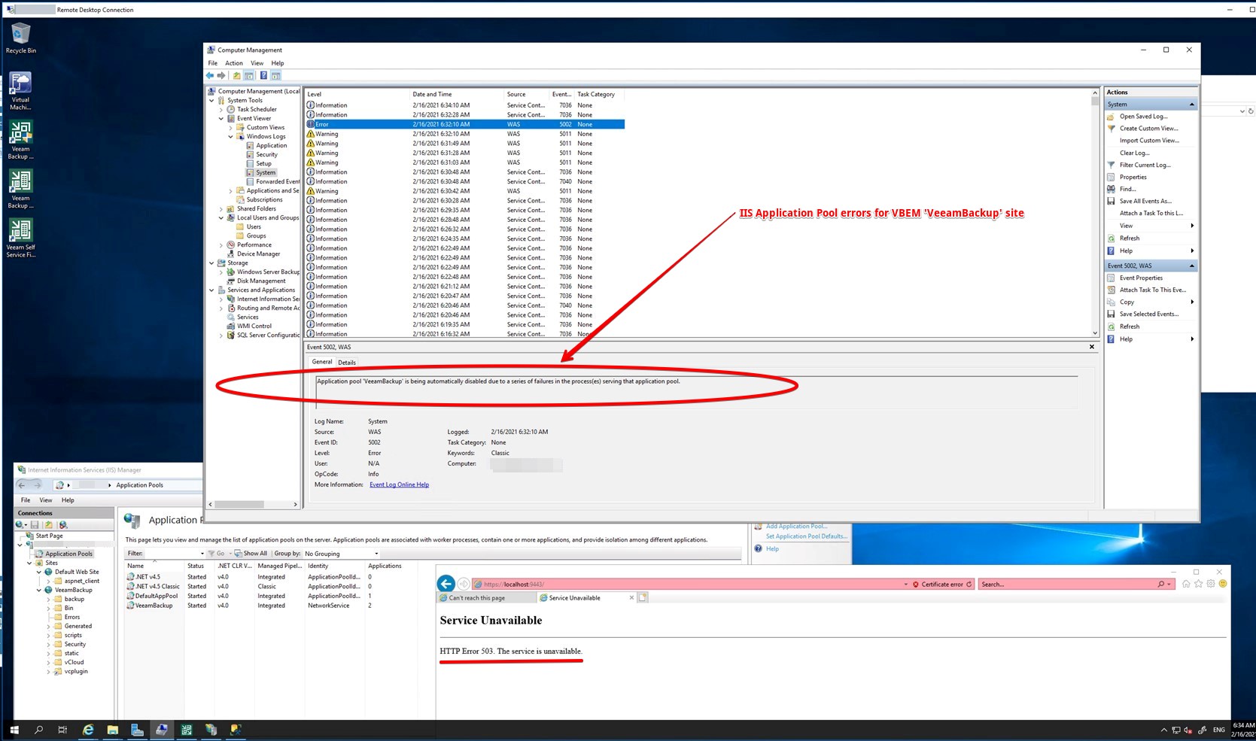This screenshot has width=1256, height=741.
Task: Switch to the General tab of the event
Action: click(322, 362)
